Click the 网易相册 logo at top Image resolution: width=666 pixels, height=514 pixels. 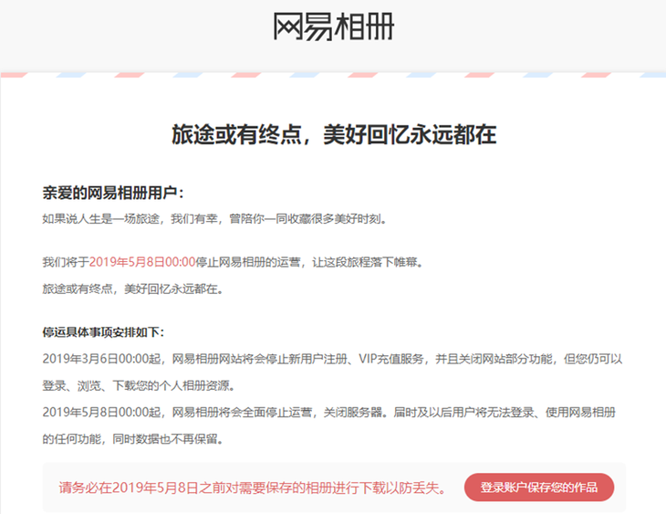click(333, 26)
